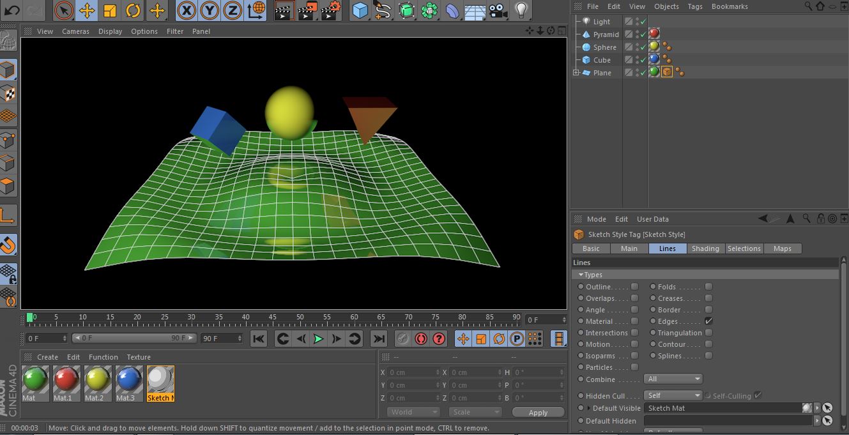Open the Edit Render Settings icon
The height and width of the screenshot is (435, 849).
pyautogui.click(x=331, y=10)
